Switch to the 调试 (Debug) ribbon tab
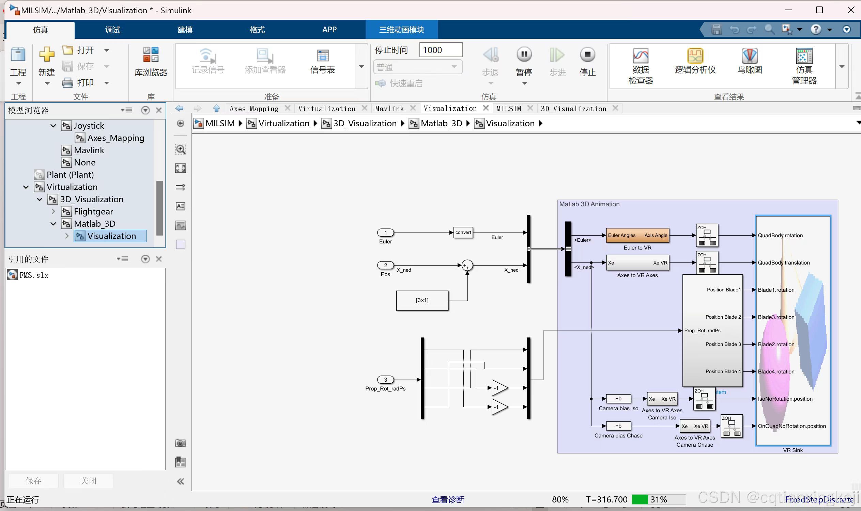Viewport: 861px width, 511px height. 113,30
